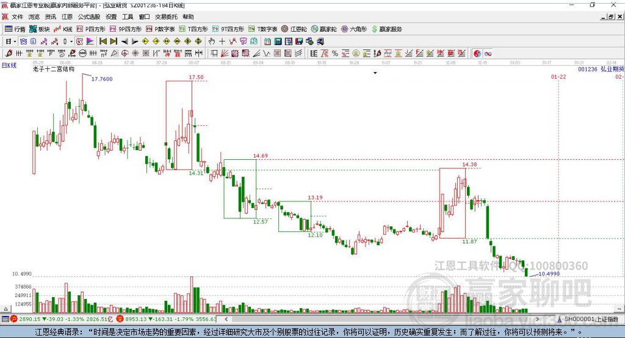Open the 工具 menu
The width and height of the screenshot is (625, 338).
[x=128, y=16]
